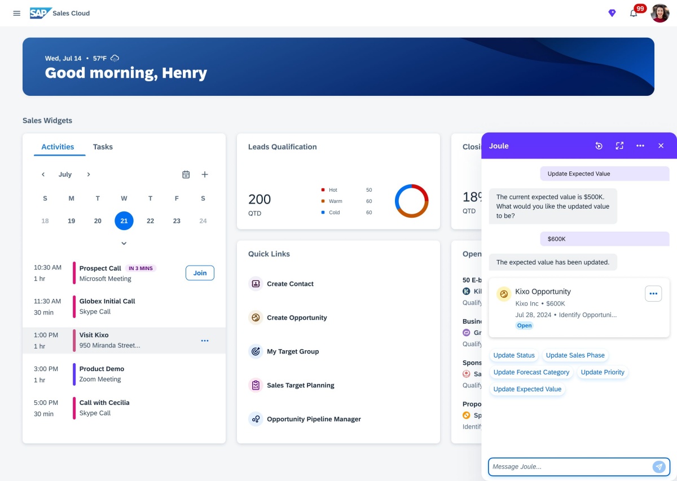Image resolution: width=677 pixels, height=481 pixels.
Task: Open the My Target Group link
Action: point(293,351)
